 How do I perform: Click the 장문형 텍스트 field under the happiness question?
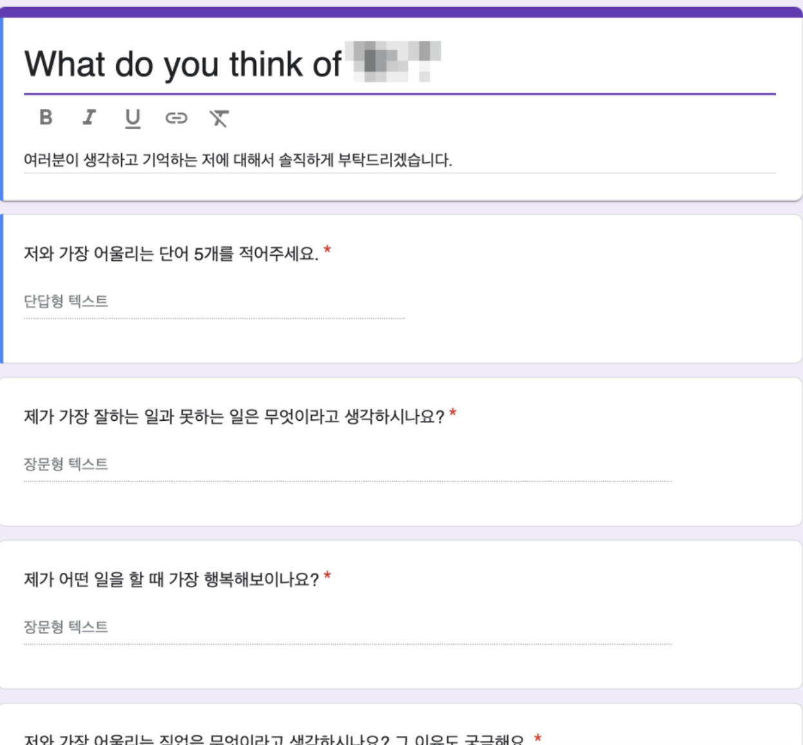coord(348,627)
